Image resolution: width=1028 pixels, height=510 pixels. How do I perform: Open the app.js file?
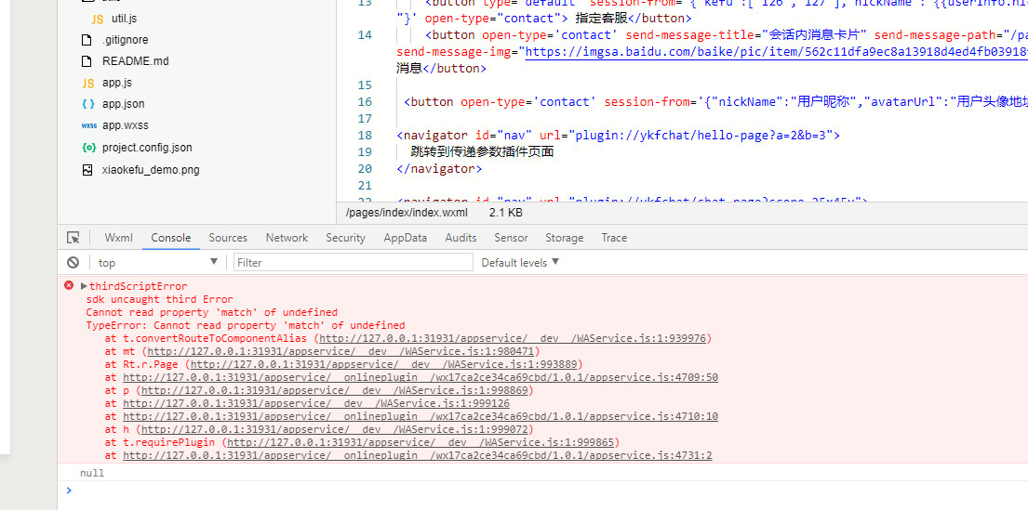click(117, 84)
